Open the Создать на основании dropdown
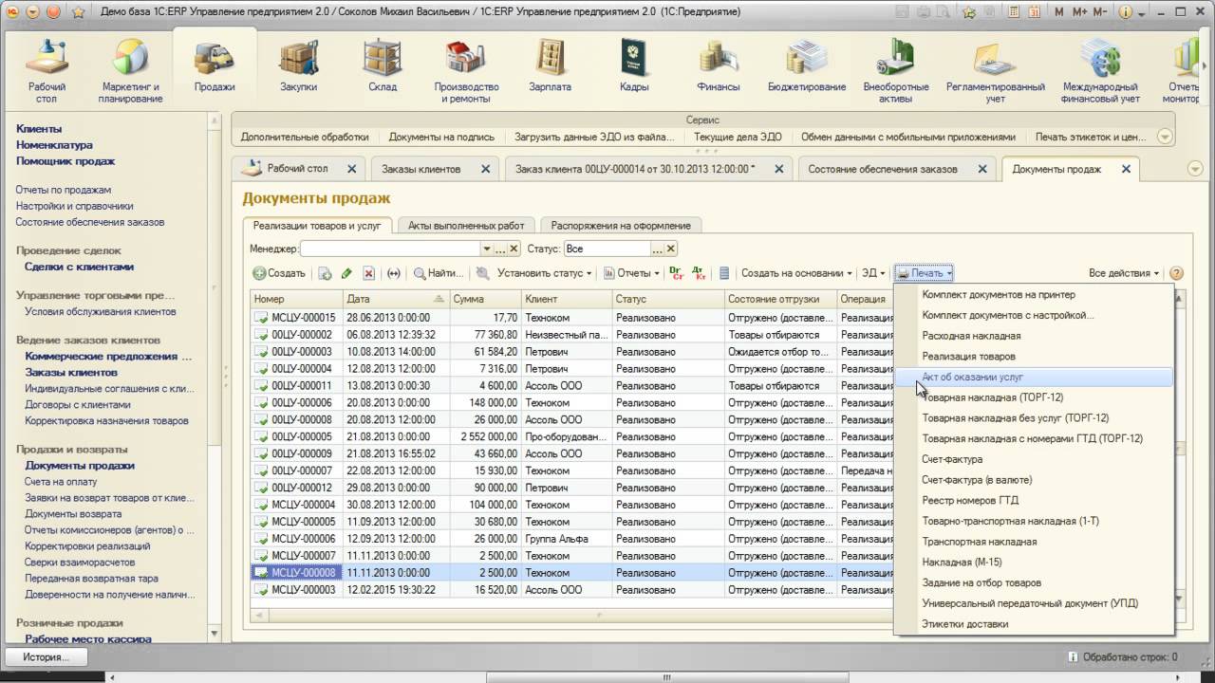 795,273
